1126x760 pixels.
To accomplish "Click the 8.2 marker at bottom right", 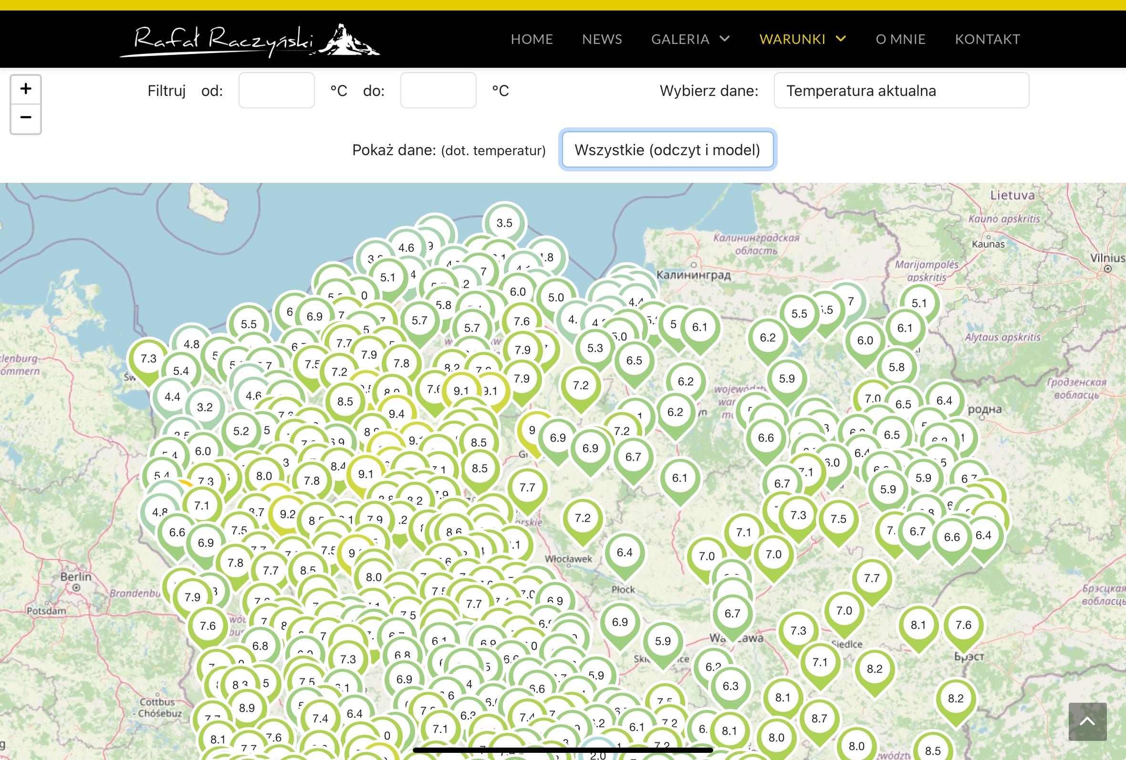I will (956, 698).
